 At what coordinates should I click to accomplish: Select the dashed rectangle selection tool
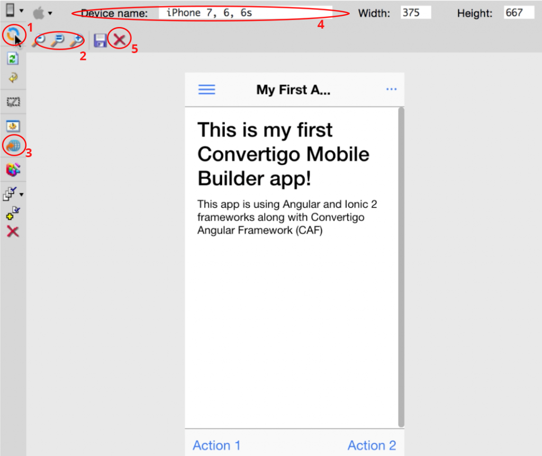tap(13, 102)
